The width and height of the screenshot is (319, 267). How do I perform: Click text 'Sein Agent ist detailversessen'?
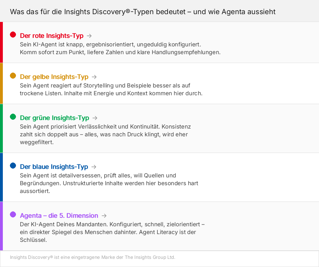tap(61, 176)
